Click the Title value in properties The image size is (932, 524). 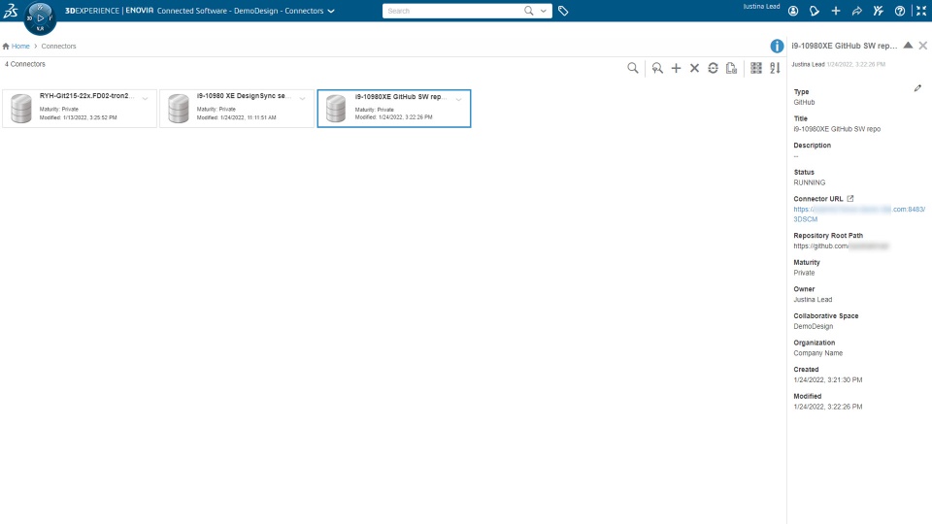pos(837,129)
